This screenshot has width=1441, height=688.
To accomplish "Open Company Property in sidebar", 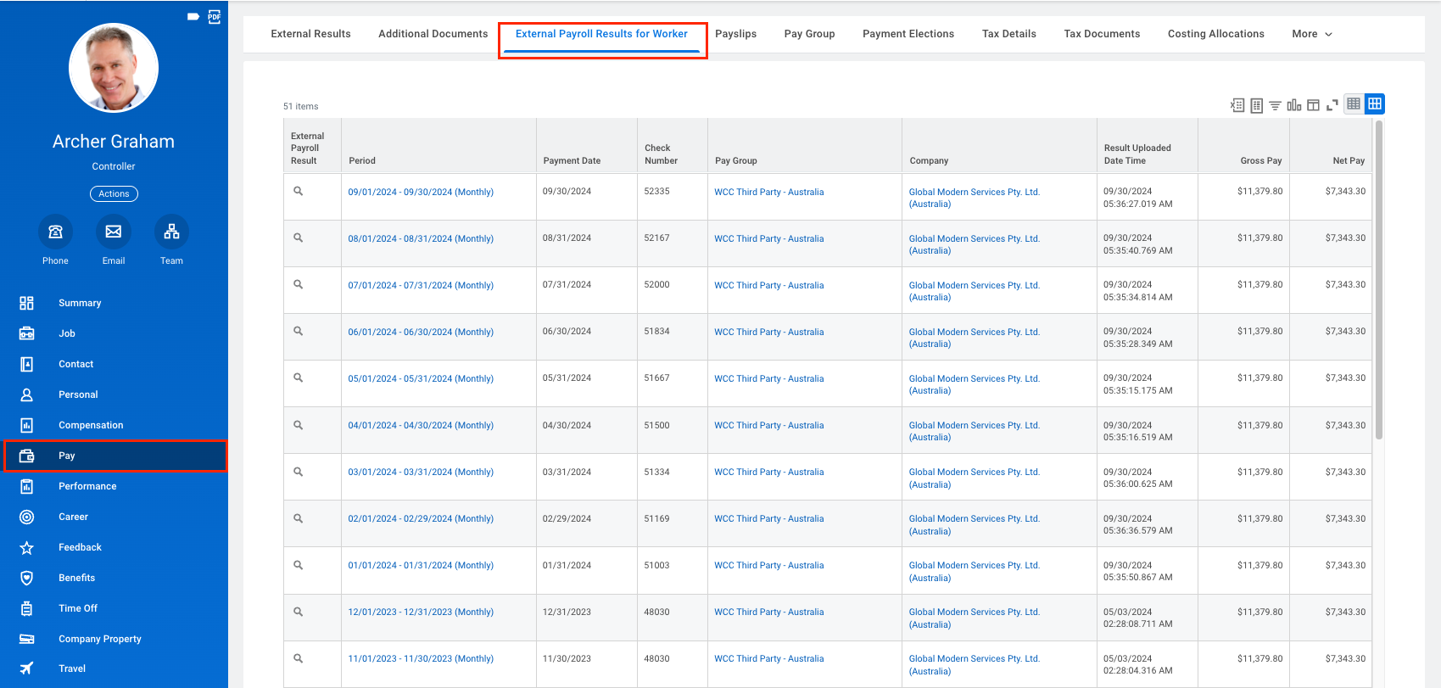I will 114,639.
